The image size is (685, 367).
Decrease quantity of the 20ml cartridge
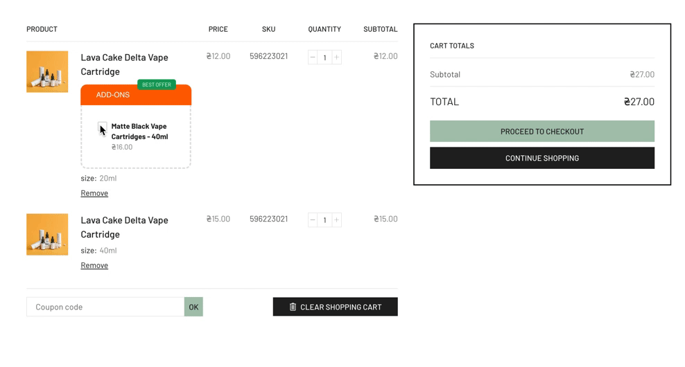click(x=313, y=57)
